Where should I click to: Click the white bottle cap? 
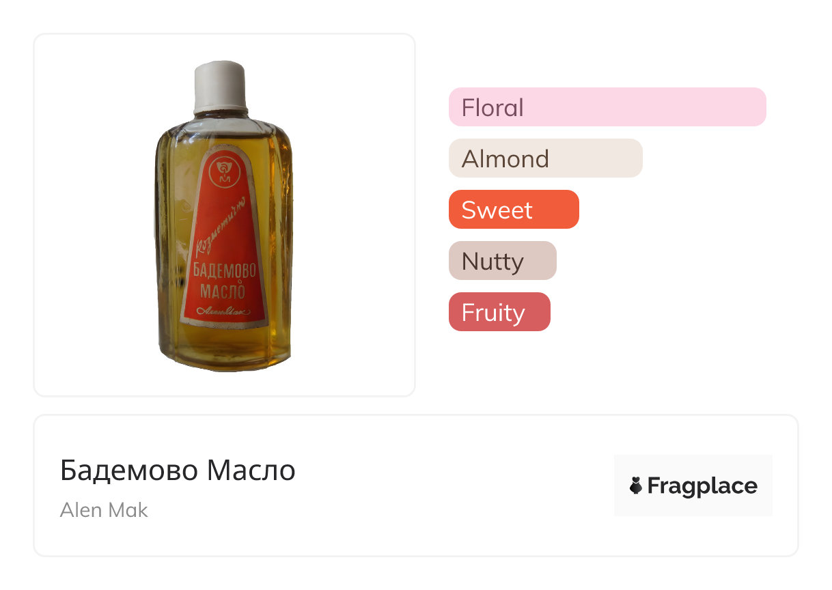pos(219,85)
